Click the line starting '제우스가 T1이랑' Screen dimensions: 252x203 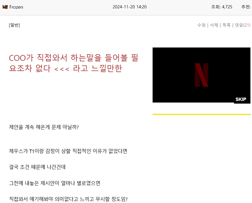(x=68, y=151)
